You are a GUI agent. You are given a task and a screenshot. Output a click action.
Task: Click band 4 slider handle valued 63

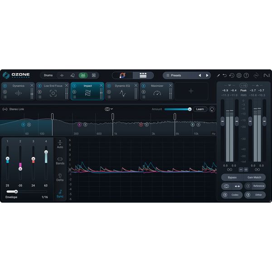coord(46,152)
